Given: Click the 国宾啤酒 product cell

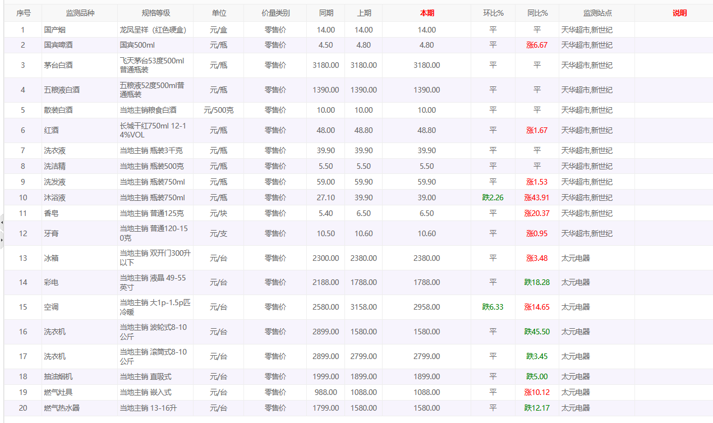Looking at the screenshot, I should click(x=80, y=45).
